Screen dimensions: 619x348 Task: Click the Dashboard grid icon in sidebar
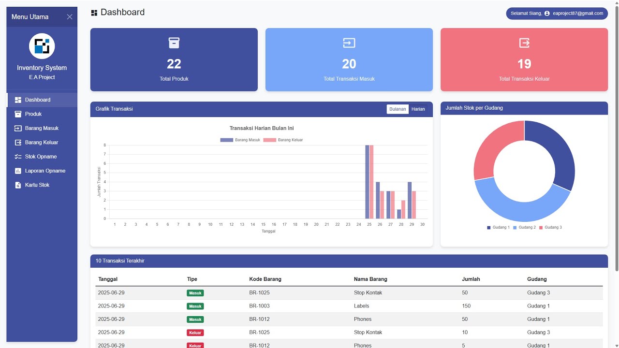pos(18,100)
